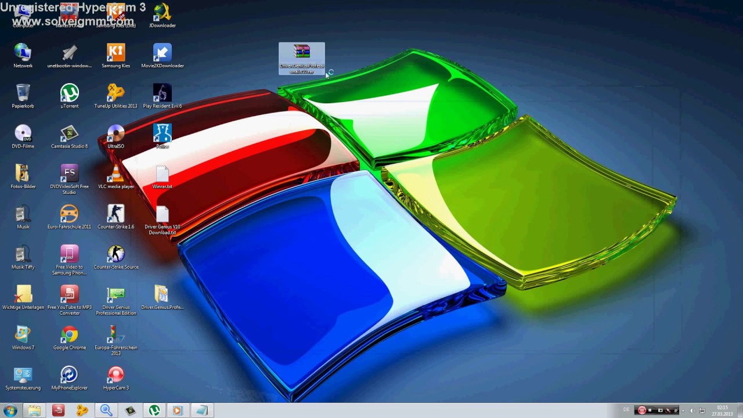This screenshot has height=418, width=743.
Task: Click the blue notepad taskbar icon
Action: [x=202, y=410]
